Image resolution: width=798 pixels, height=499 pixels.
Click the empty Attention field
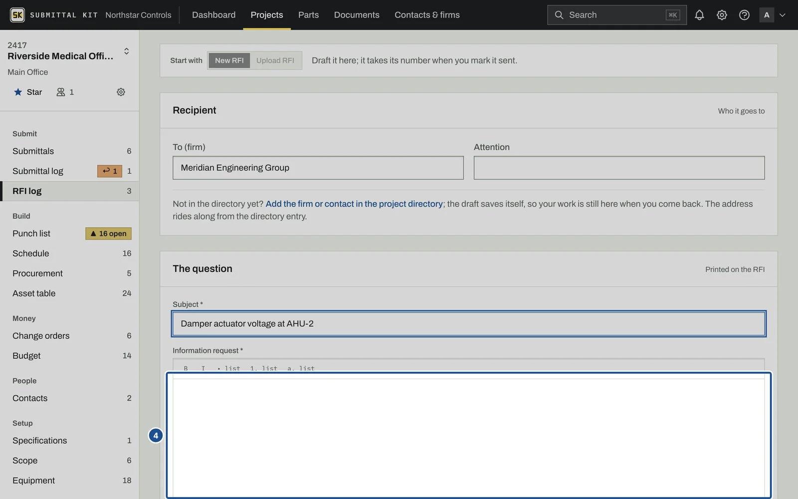coord(619,168)
